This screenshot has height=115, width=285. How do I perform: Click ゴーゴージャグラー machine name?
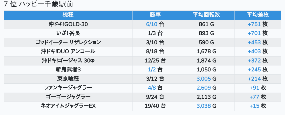point(68,97)
